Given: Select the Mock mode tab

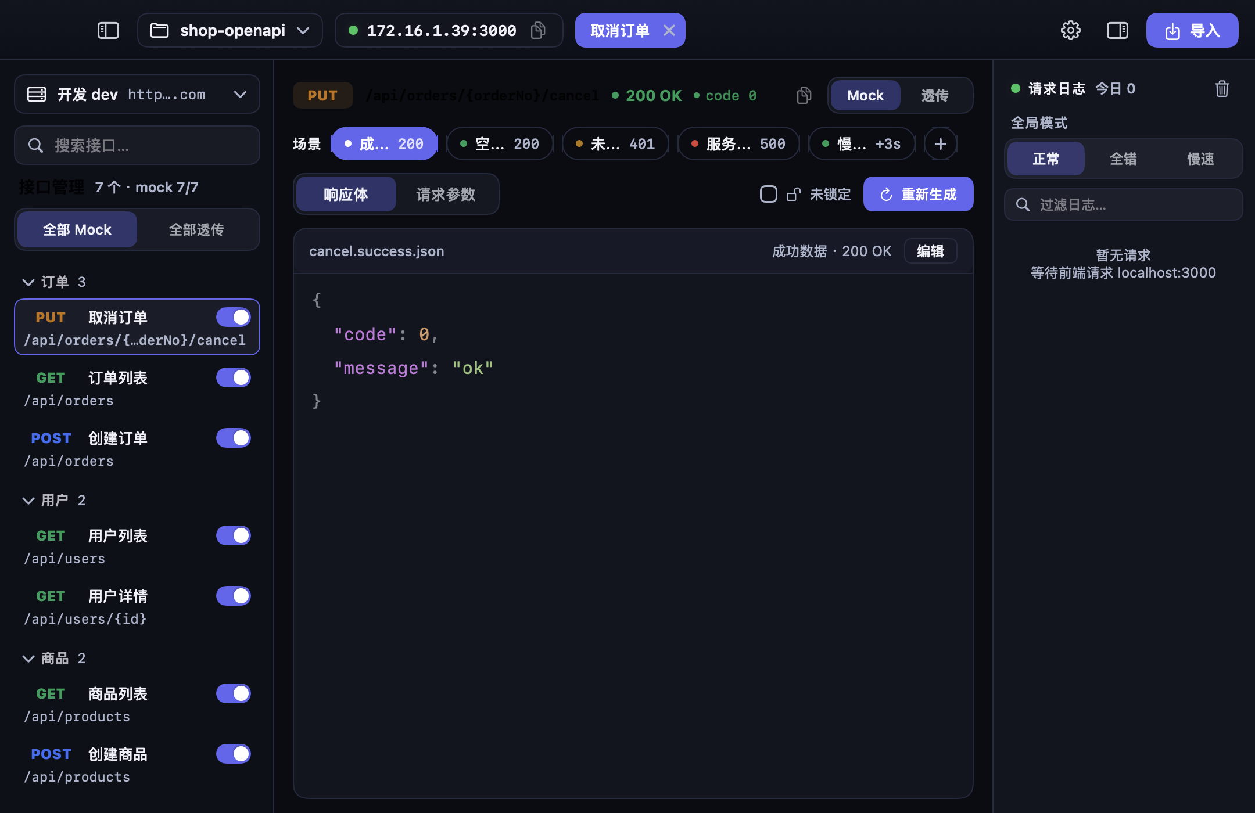Looking at the screenshot, I should (865, 95).
